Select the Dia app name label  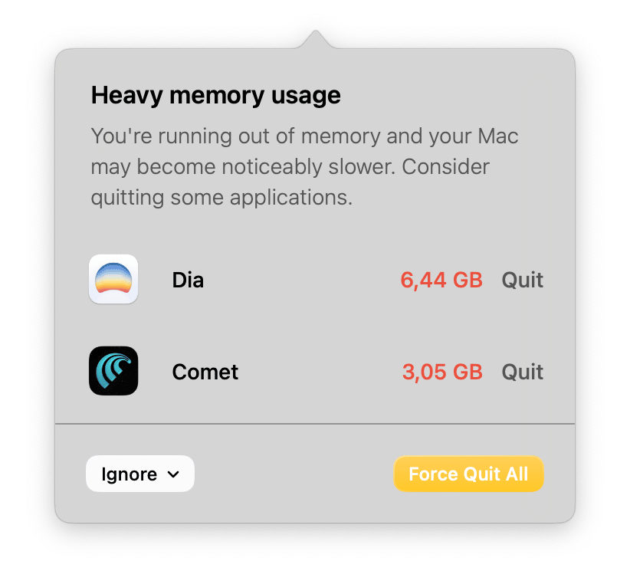click(x=188, y=280)
